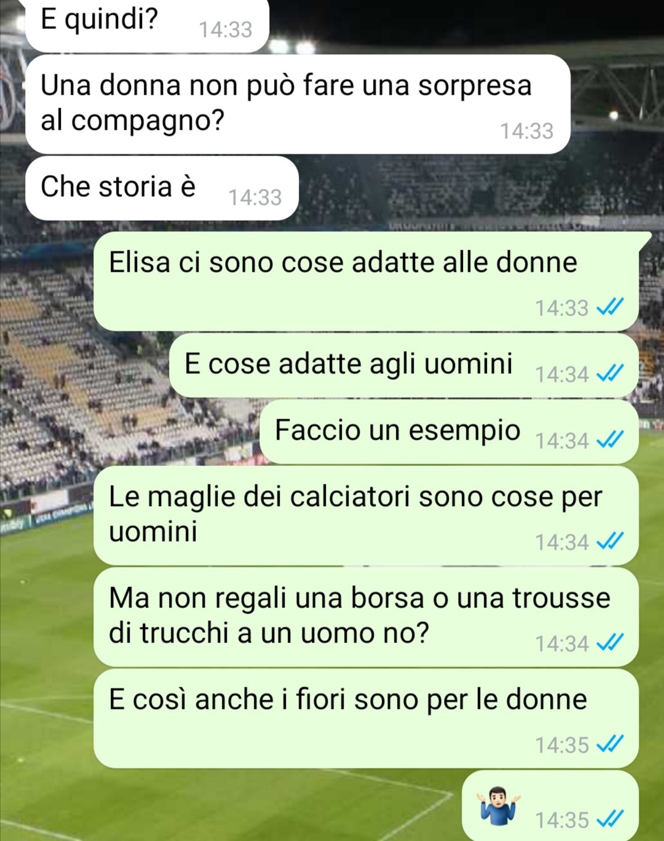Tap read ticks on 'Ma non regali una borsa'
Viewport: 664px width, 841px height.
tap(610, 642)
